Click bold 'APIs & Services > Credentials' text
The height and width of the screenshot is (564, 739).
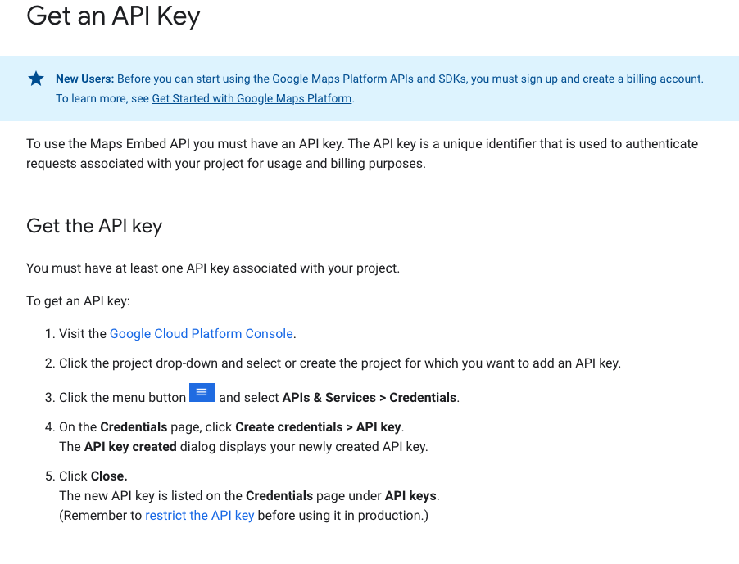[x=369, y=398]
